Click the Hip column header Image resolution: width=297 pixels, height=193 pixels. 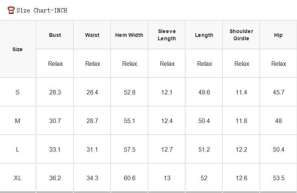coord(278,35)
